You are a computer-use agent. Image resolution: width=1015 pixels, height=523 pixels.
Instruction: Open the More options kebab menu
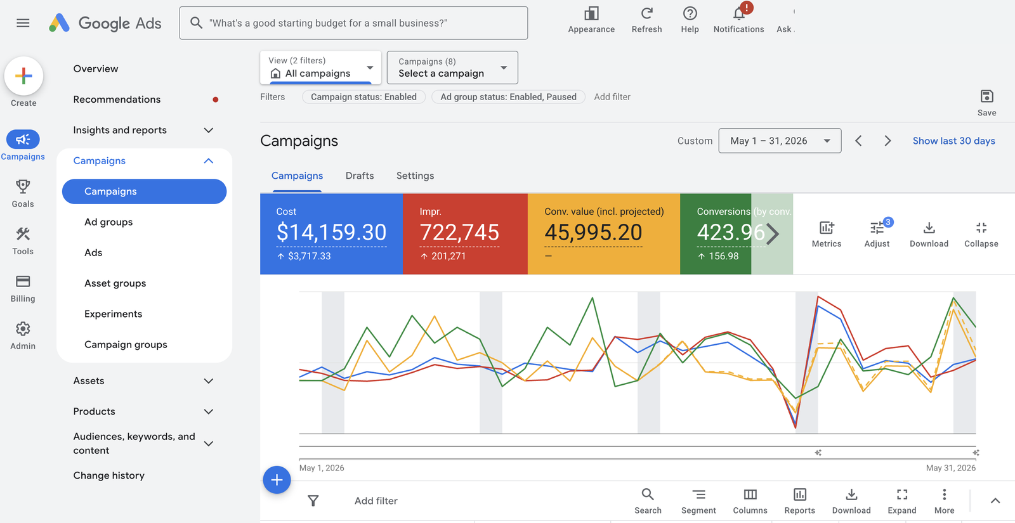coord(944,494)
